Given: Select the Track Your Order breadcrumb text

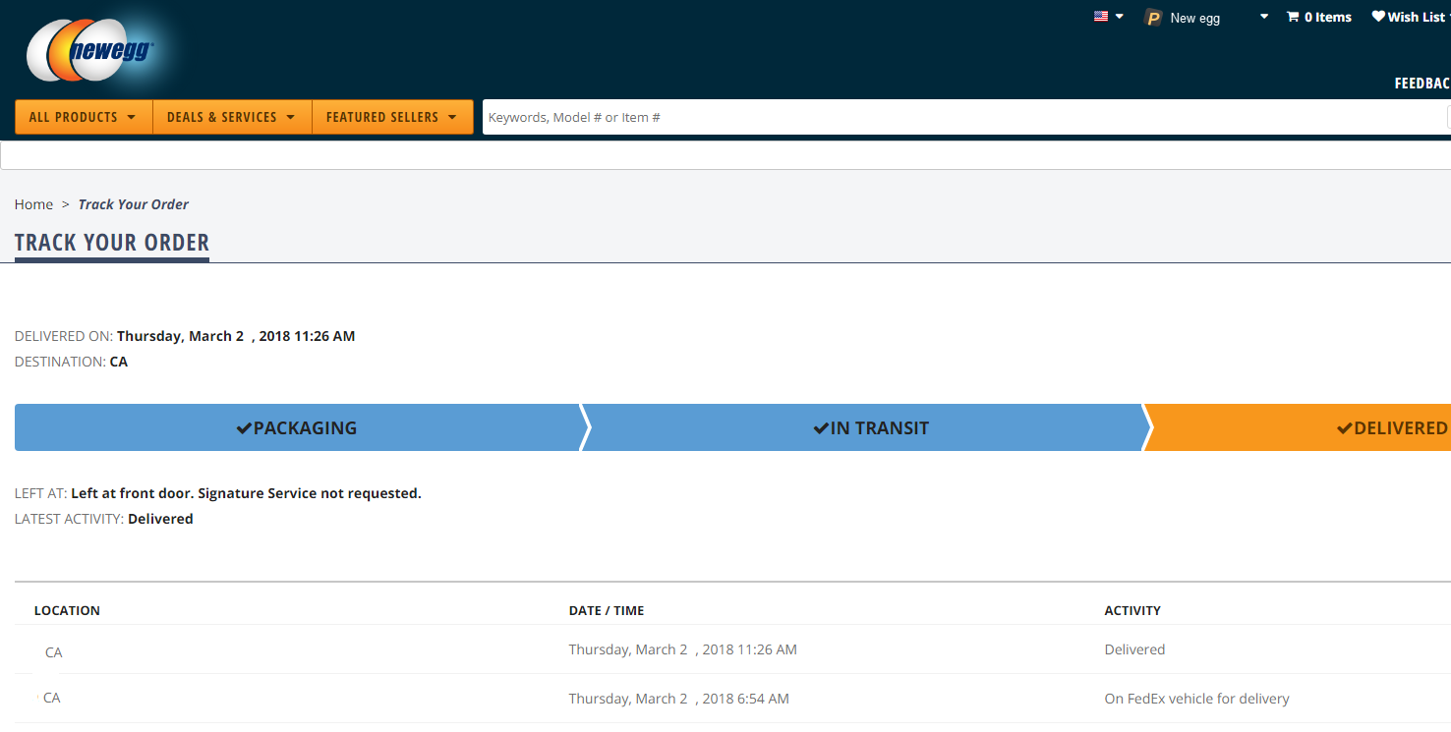Looking at the screenshot, I should coord(134,204).
